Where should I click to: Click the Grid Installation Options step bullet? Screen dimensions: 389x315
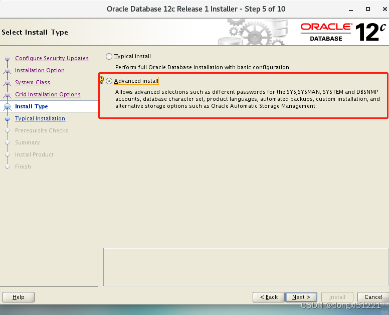coord(8,95)
